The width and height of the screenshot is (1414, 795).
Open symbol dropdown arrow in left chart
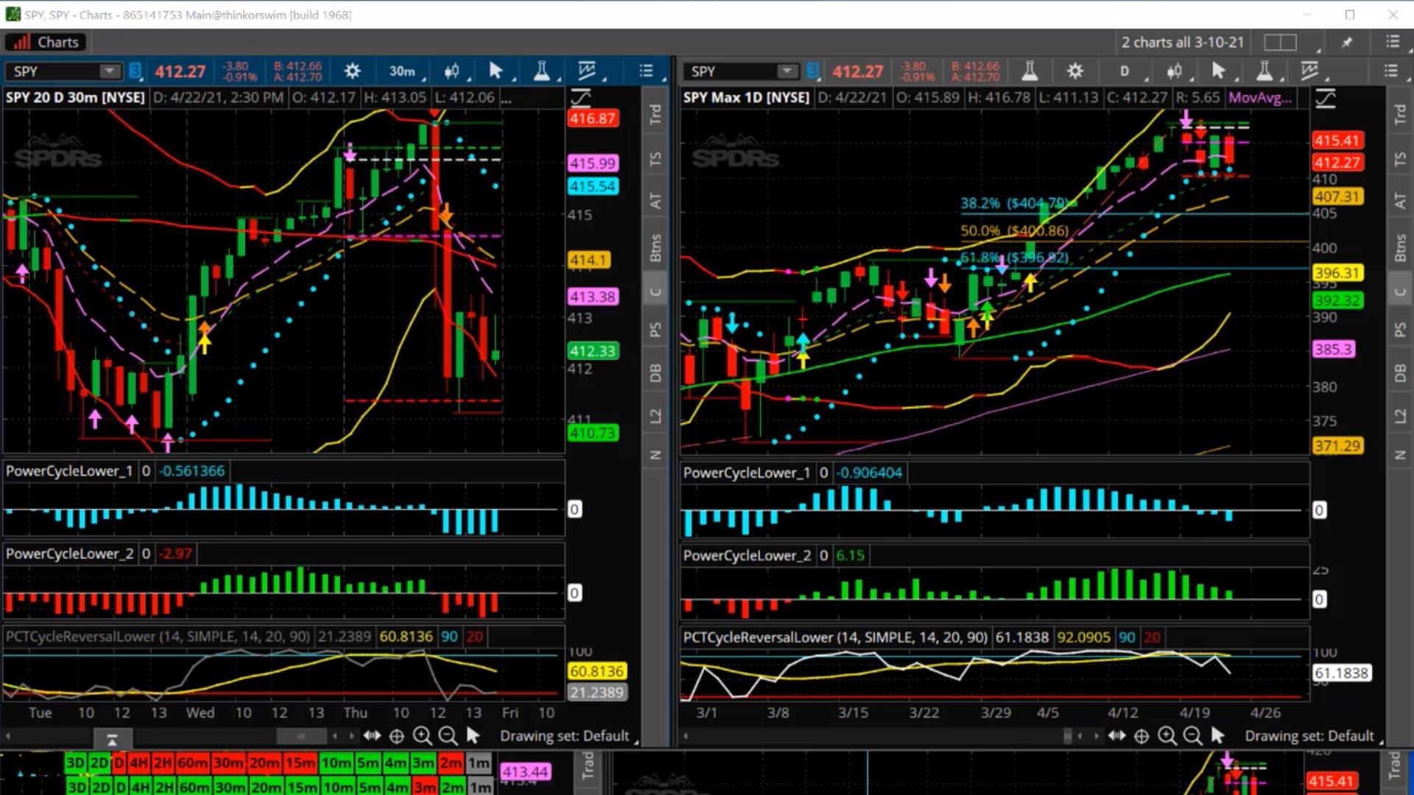pos(109,71)
